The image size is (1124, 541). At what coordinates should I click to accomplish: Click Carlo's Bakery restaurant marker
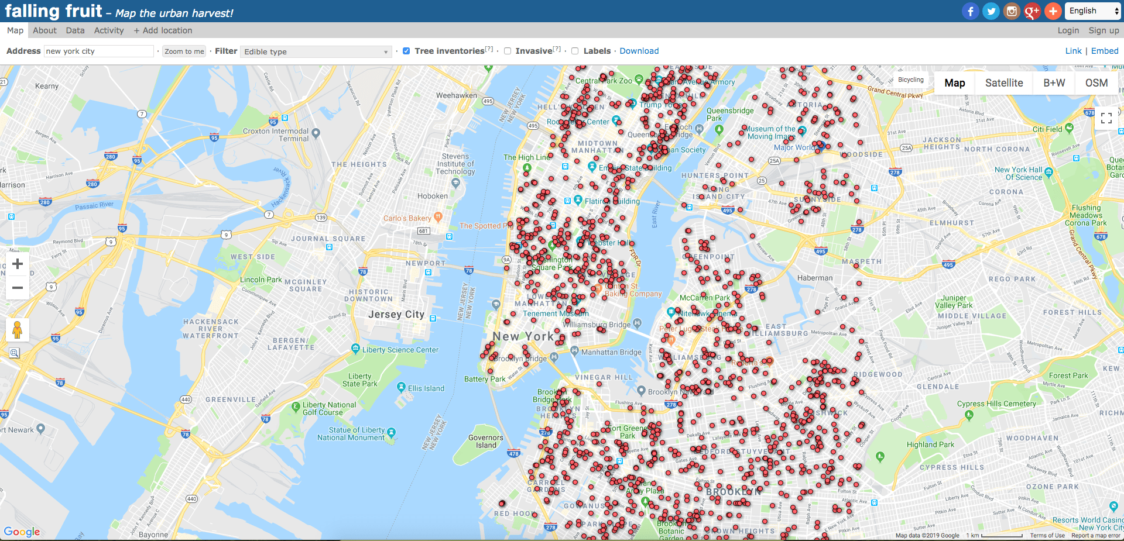coord(438,217)
